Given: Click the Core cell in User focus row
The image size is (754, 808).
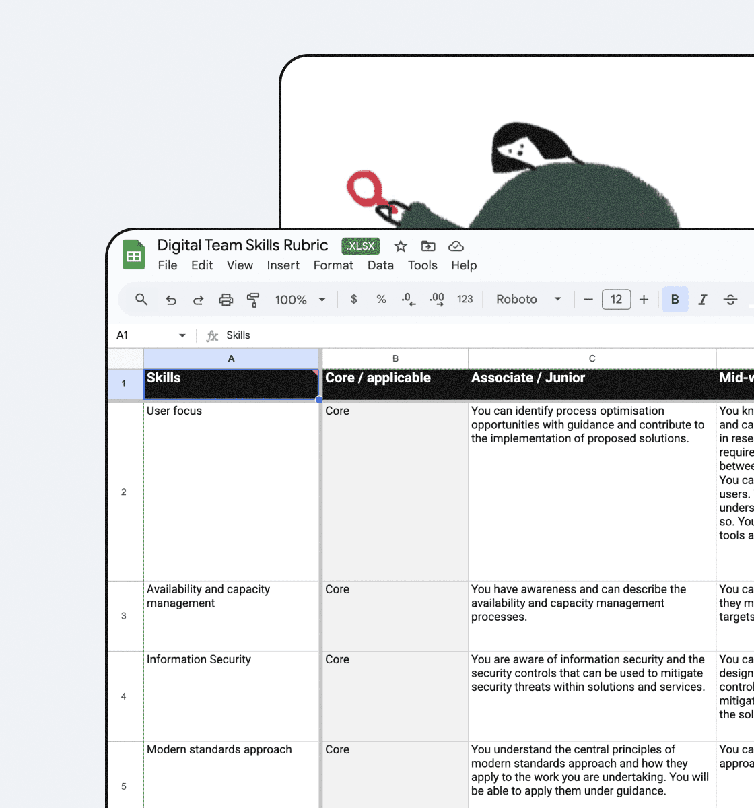Looking at the screenshot, I should [x=395, y=492].
